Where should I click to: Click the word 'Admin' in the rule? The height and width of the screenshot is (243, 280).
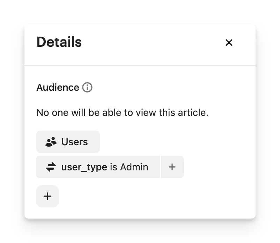click(x=134, y=167)
